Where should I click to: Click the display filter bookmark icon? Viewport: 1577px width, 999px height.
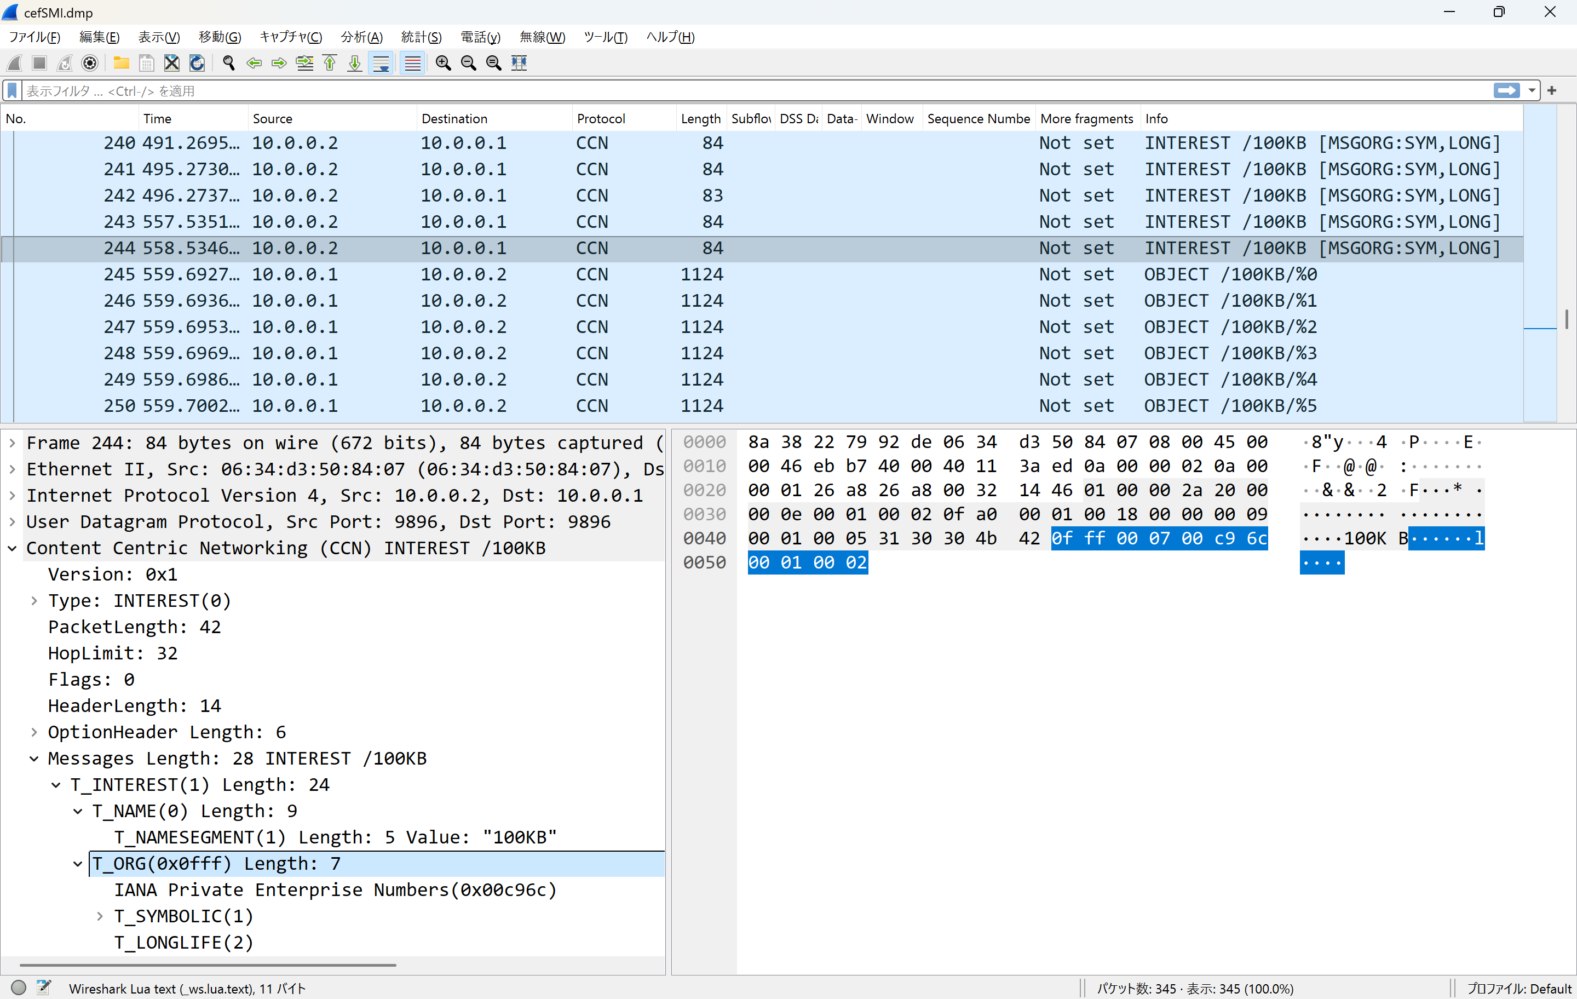(x=12, y=90)
